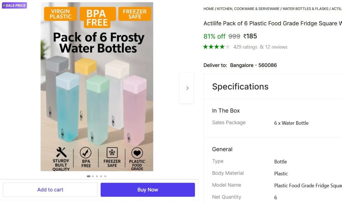Image resolution: width=342 pixels, height=202 pixels.
Task: Click Buy Now to purchase
Action: pos(148,189)
